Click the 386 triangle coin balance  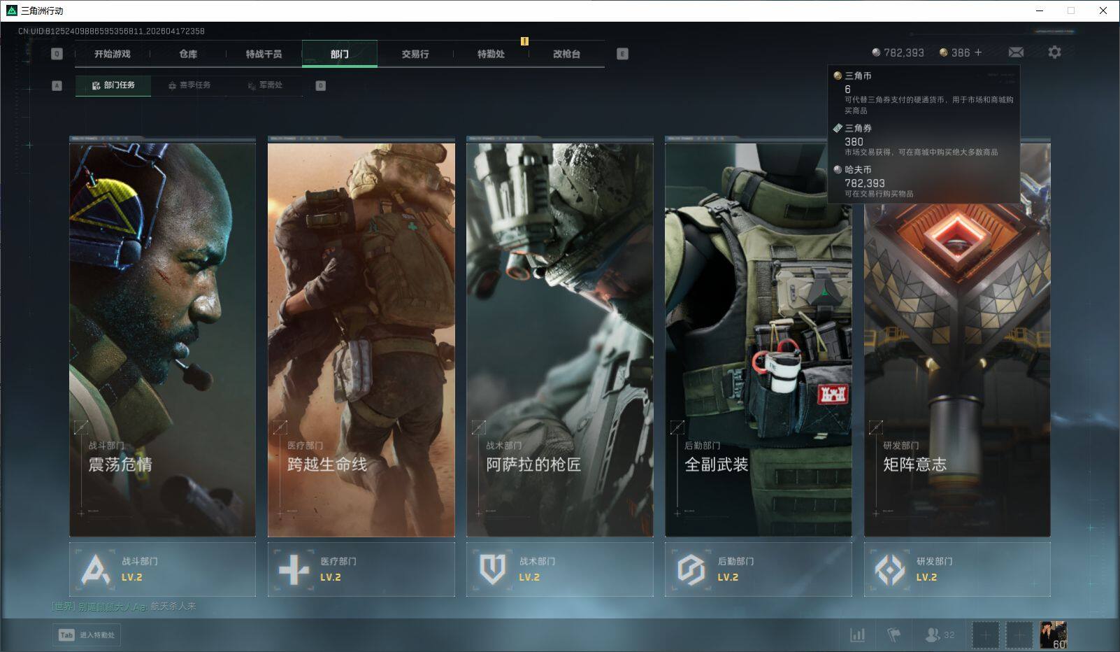954,52
